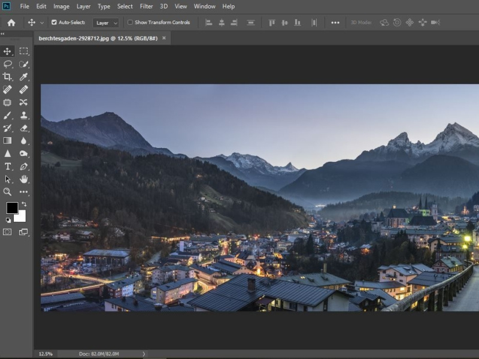Screen dimensions: 479x359
Task: Select the Hand tool
Action: coord(24,179)
